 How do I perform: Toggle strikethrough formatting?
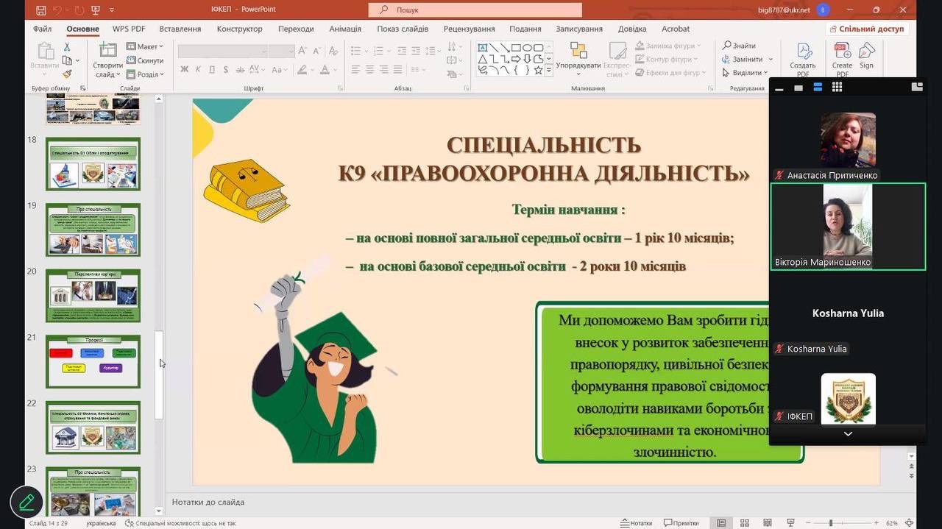point(241,70)
